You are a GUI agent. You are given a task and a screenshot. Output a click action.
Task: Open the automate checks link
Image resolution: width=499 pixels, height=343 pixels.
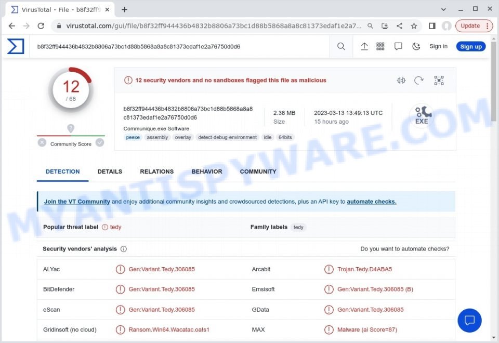[371, 202]
